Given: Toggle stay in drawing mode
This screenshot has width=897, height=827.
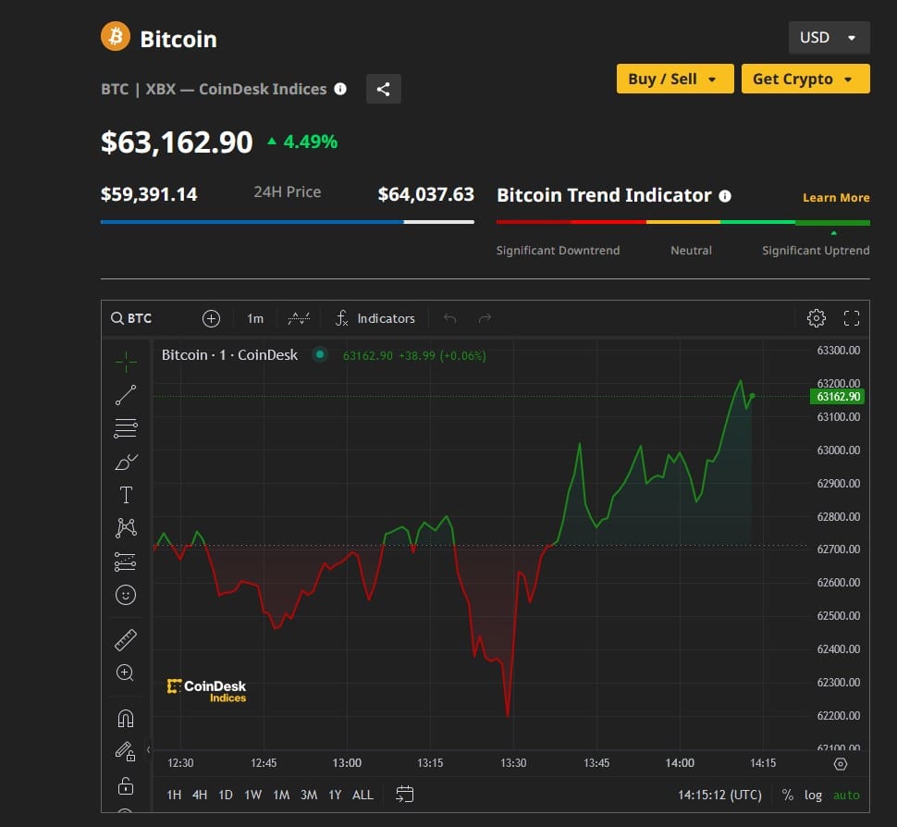Looking at the screenshot, I should (125, 751).
